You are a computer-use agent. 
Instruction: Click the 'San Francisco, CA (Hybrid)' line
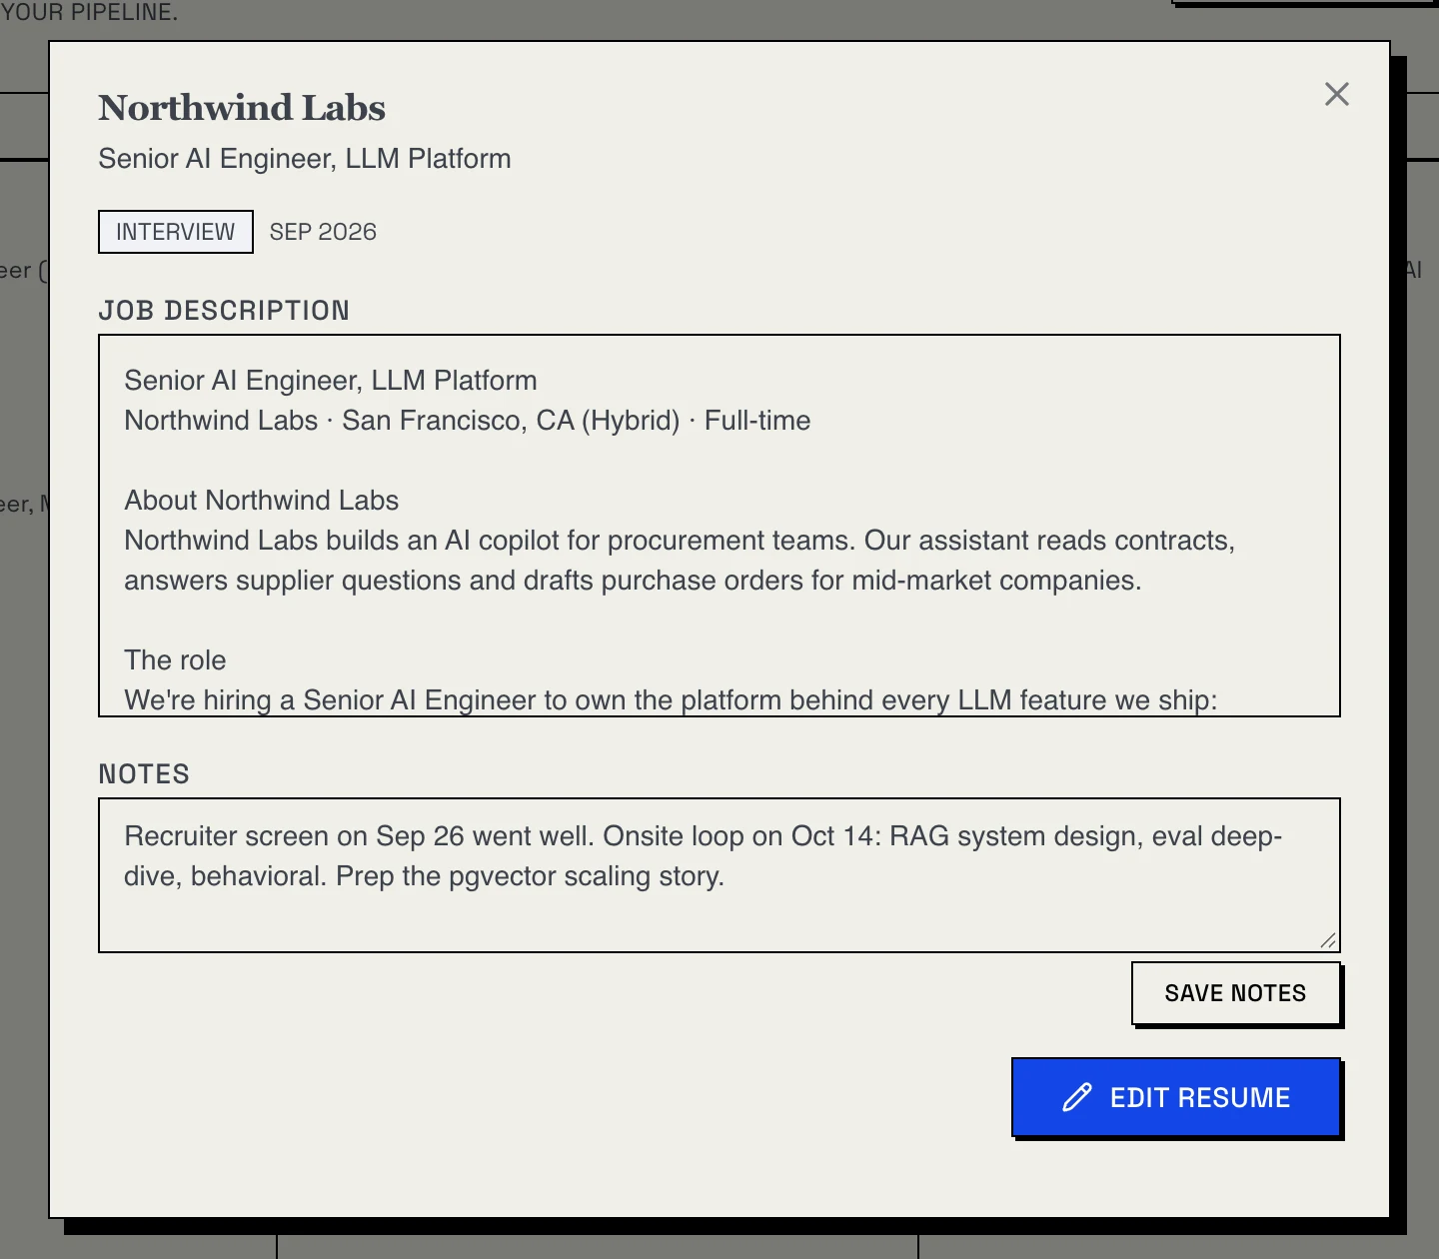point(467,421)
